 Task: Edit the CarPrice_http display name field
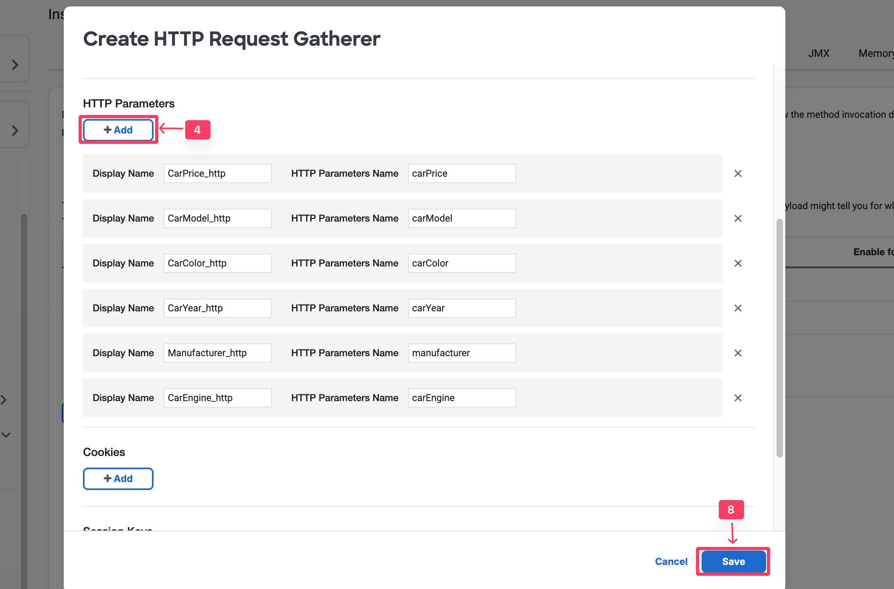pyautogui.click(x=217, y=173)
